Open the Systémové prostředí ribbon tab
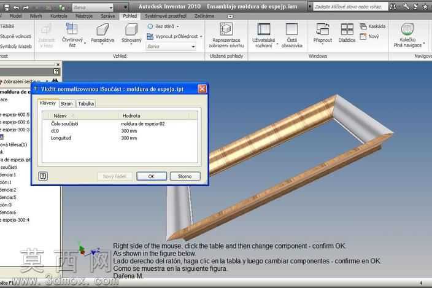This screenshot has width=432, height=288. click(166, 16)
